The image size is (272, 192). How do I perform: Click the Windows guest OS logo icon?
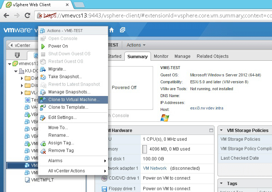pyautogui.click(x=165, y=118)
